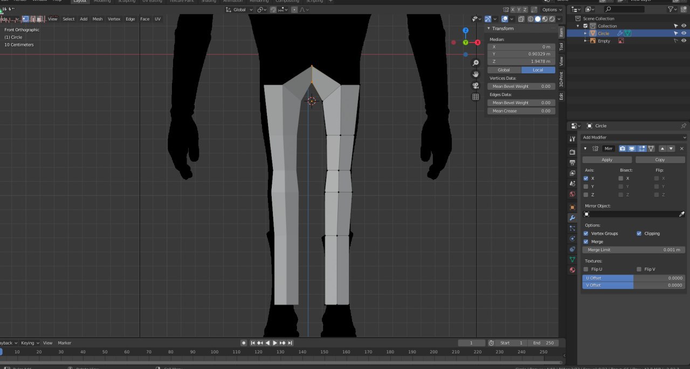Click the pan view hand icon

tap(475, 74)
